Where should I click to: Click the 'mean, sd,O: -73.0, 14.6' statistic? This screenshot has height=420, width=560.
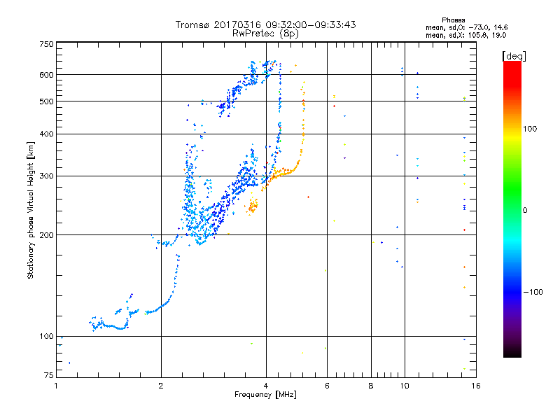click(x=466, y=27)
